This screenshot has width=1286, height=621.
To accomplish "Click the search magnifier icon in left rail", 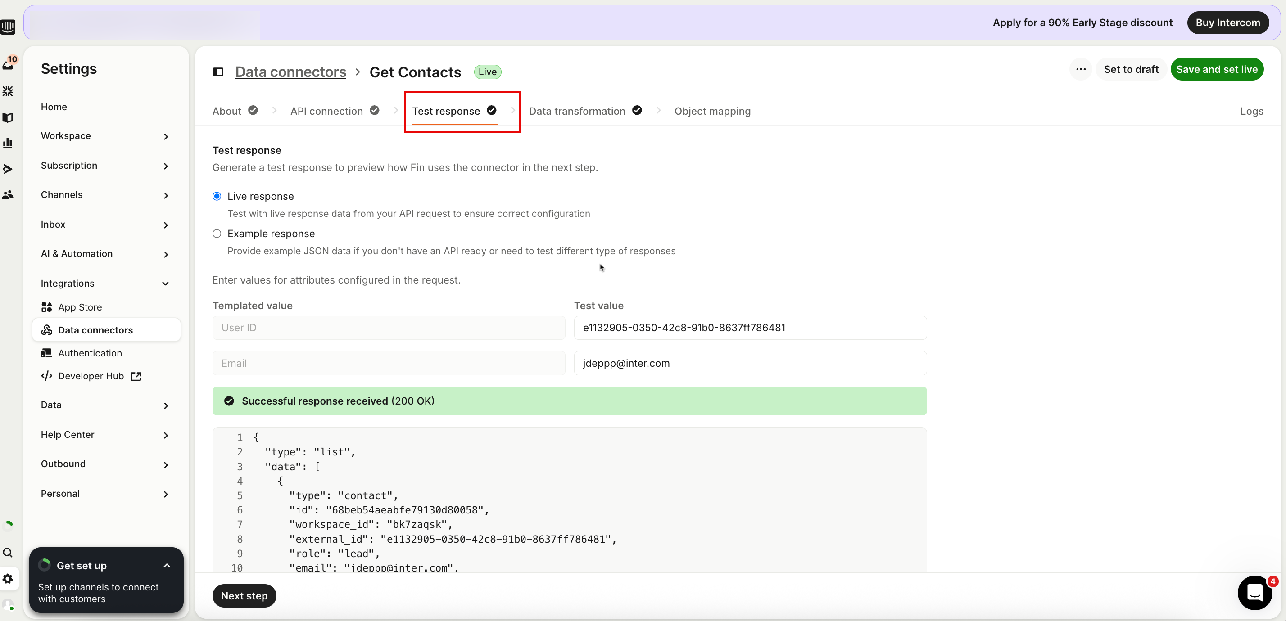I will pyautogui.click(x=8, y=552).
